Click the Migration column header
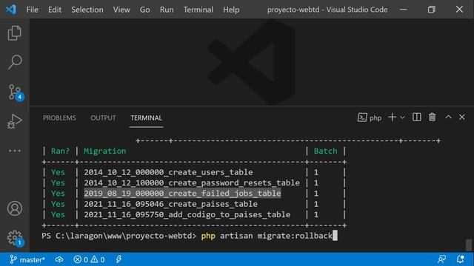Screen dimensions: 474x266 (x=105, y=151)
